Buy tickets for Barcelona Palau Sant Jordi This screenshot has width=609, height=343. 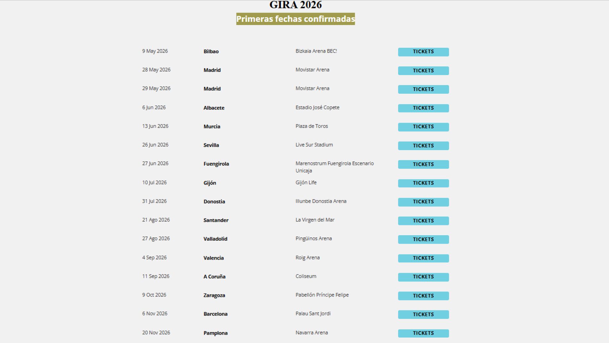pos(423,314)
